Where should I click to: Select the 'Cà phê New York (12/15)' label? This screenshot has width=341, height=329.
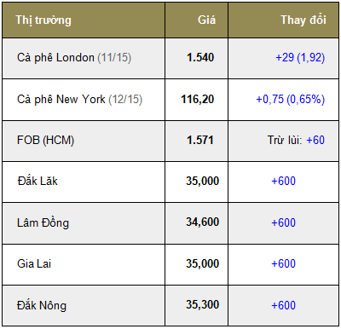tap(79, 100)
